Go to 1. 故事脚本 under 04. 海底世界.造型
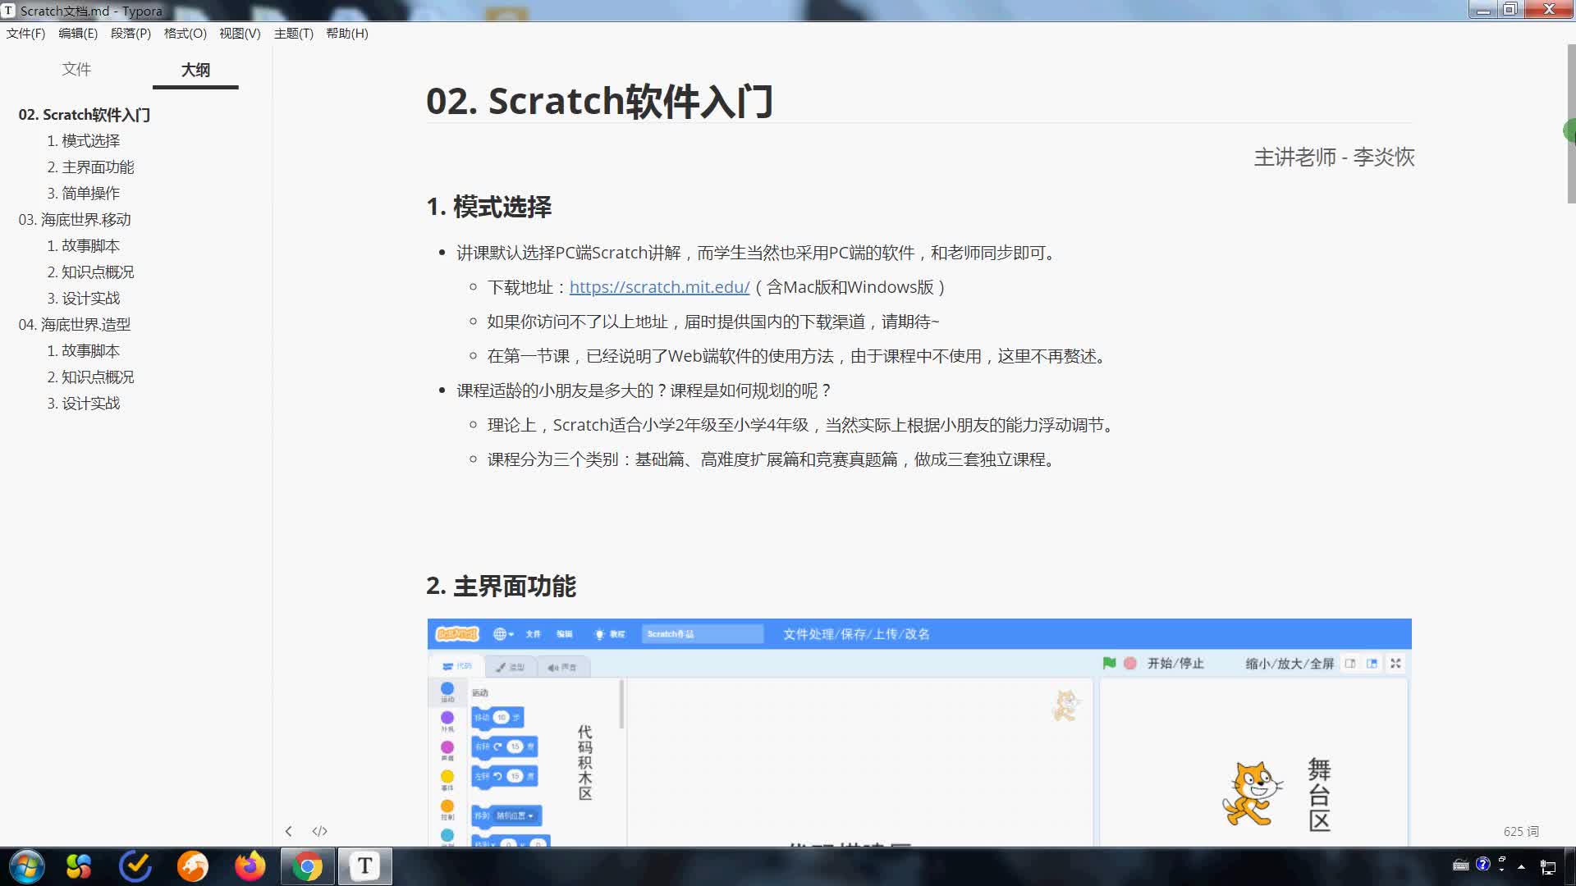This screenshot has width=1576, height=886. (x=84, y=351)
